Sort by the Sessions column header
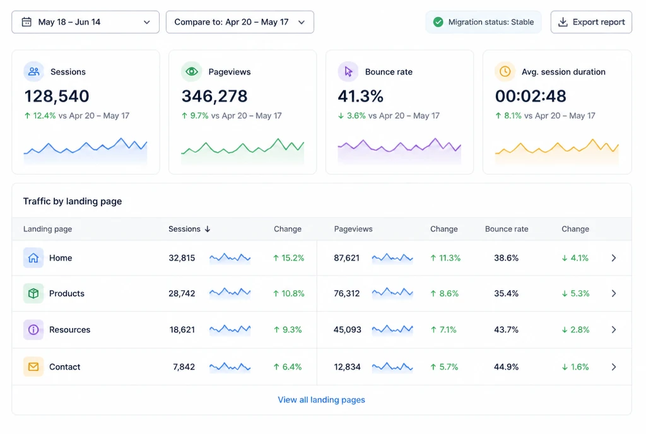This screenshot has width=646, height=434. (184, 229)
